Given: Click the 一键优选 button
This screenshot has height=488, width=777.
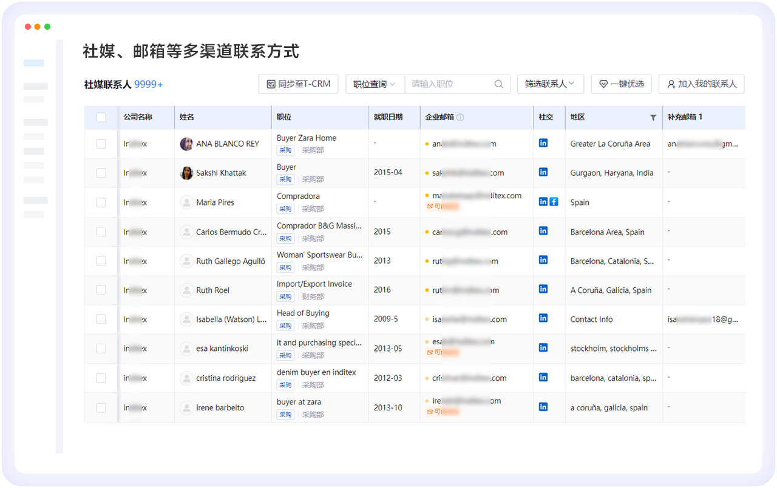Looking at the screenshot, I should coord(621,84).
